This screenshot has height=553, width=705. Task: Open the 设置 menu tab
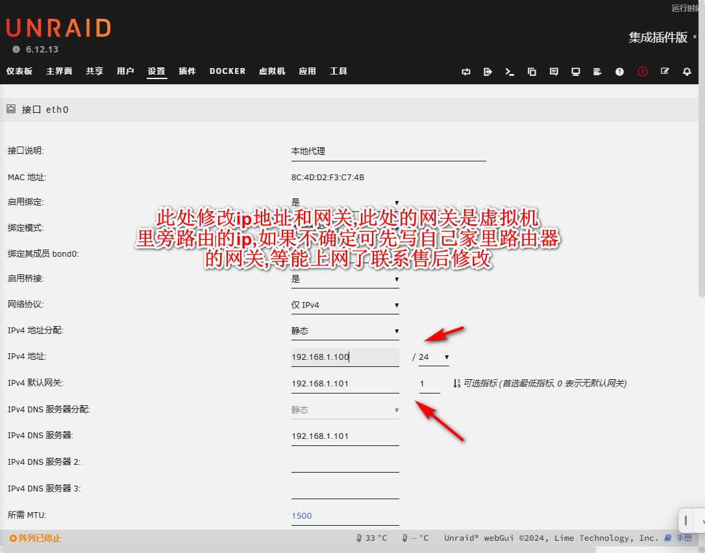tap(156, 71)
